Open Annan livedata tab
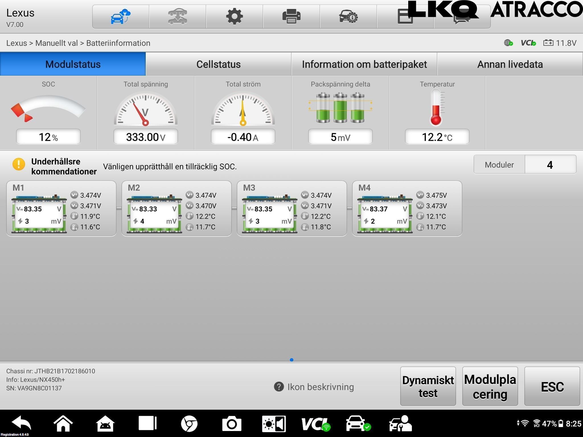This screenshot has height=437, width=583. tap(510, 64)
